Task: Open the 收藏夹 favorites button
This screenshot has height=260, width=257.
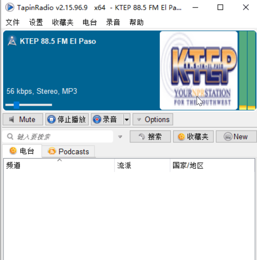Action: 193,136
